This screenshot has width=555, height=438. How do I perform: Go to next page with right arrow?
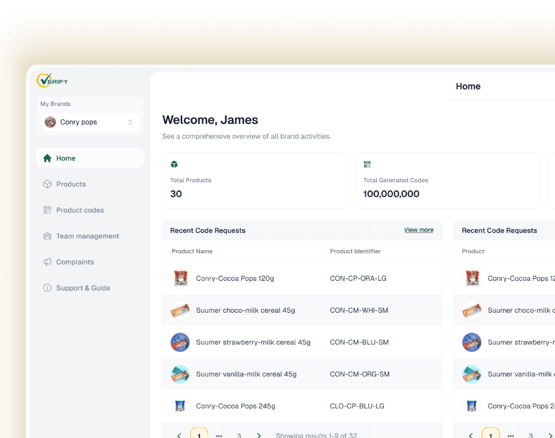pyautogui.click(x=259, y=435)
